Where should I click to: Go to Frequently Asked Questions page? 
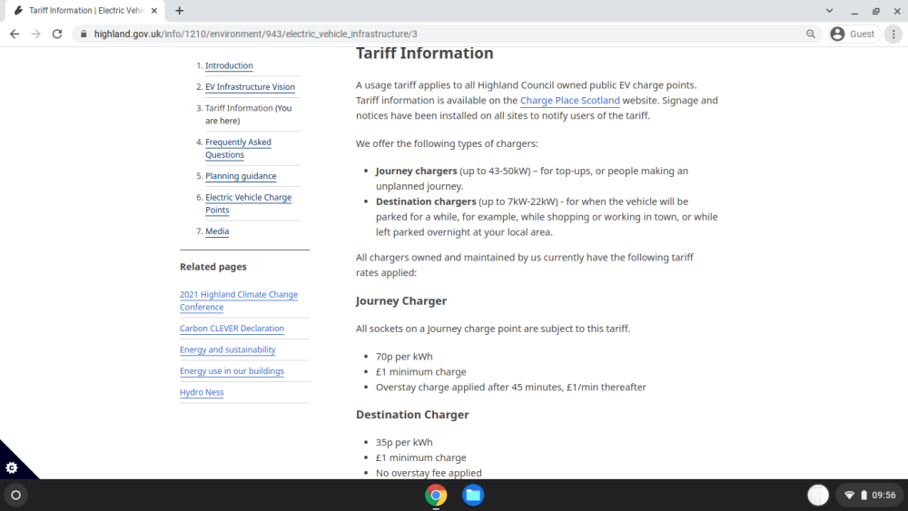[x=238, y=148]
